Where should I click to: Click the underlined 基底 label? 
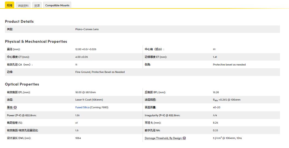tap(10, 107)
